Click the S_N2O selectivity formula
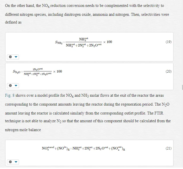This screenshot has height=169, width=183. coord(37,71)
